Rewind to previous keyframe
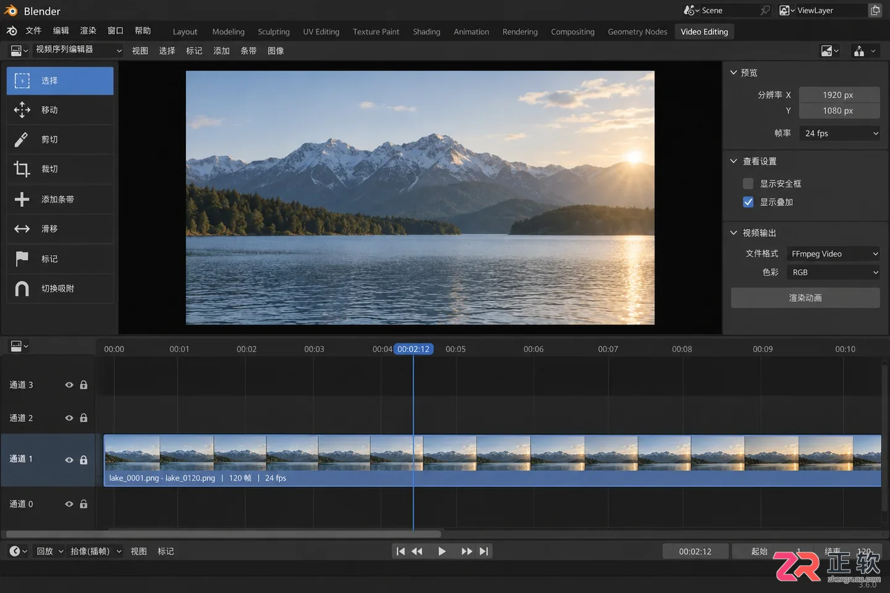890x593 pixels. coord(417,552)
